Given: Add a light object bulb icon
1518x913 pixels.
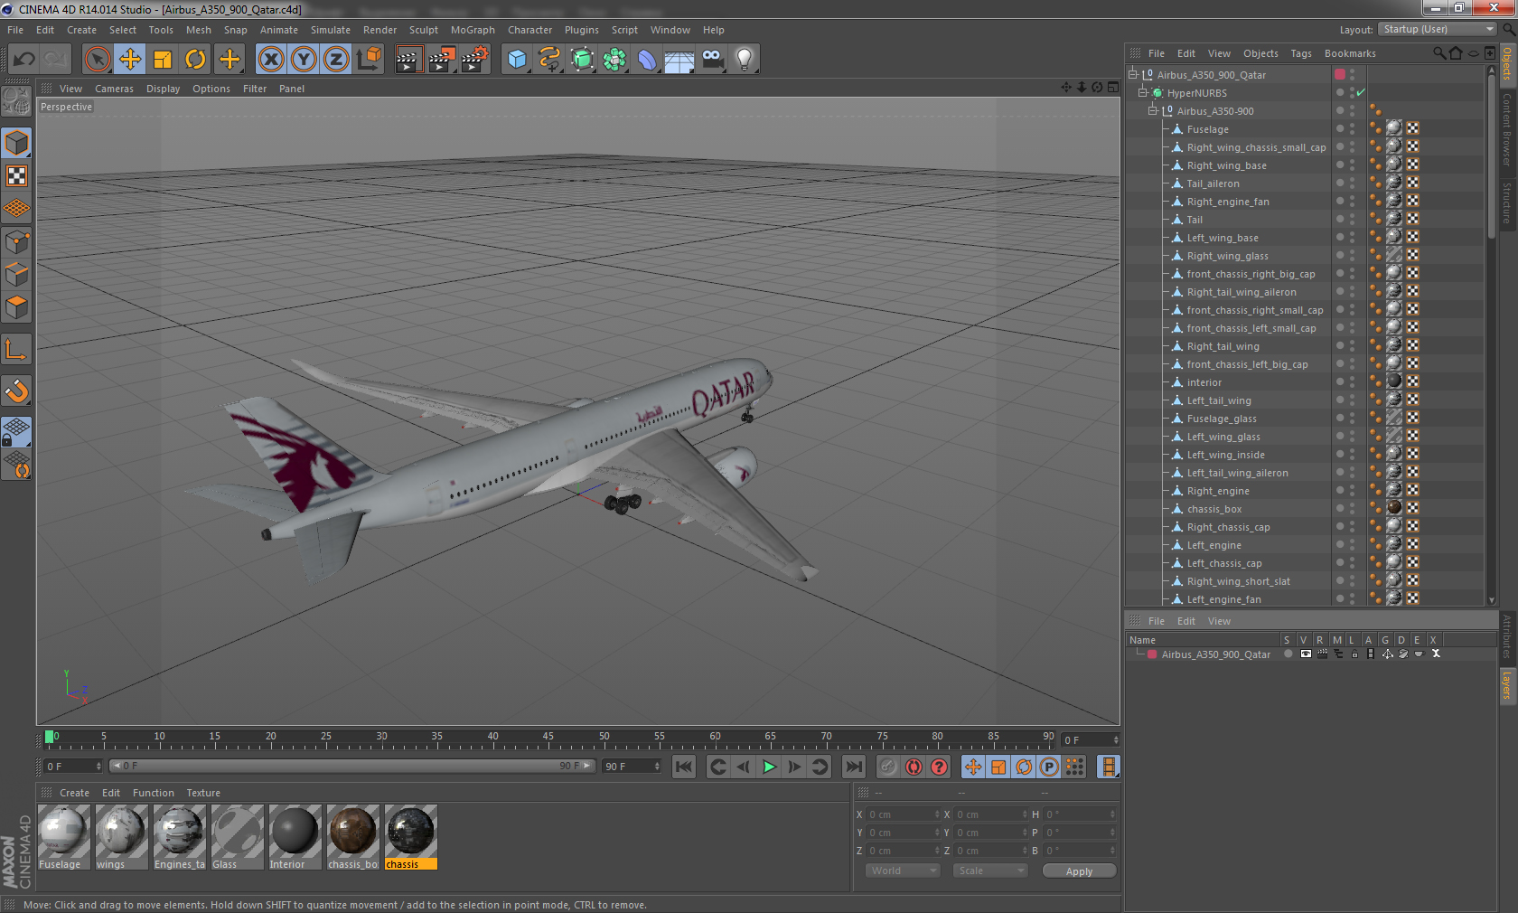Looking at the screenshot, I should (x=745, y=60).
